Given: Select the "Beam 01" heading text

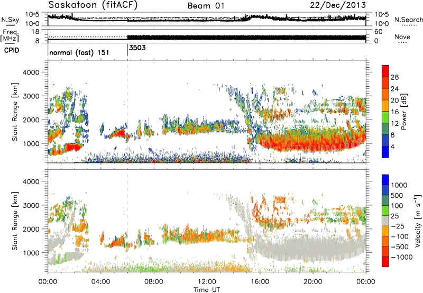Looking at the screenshot, I should pos(206,6).
